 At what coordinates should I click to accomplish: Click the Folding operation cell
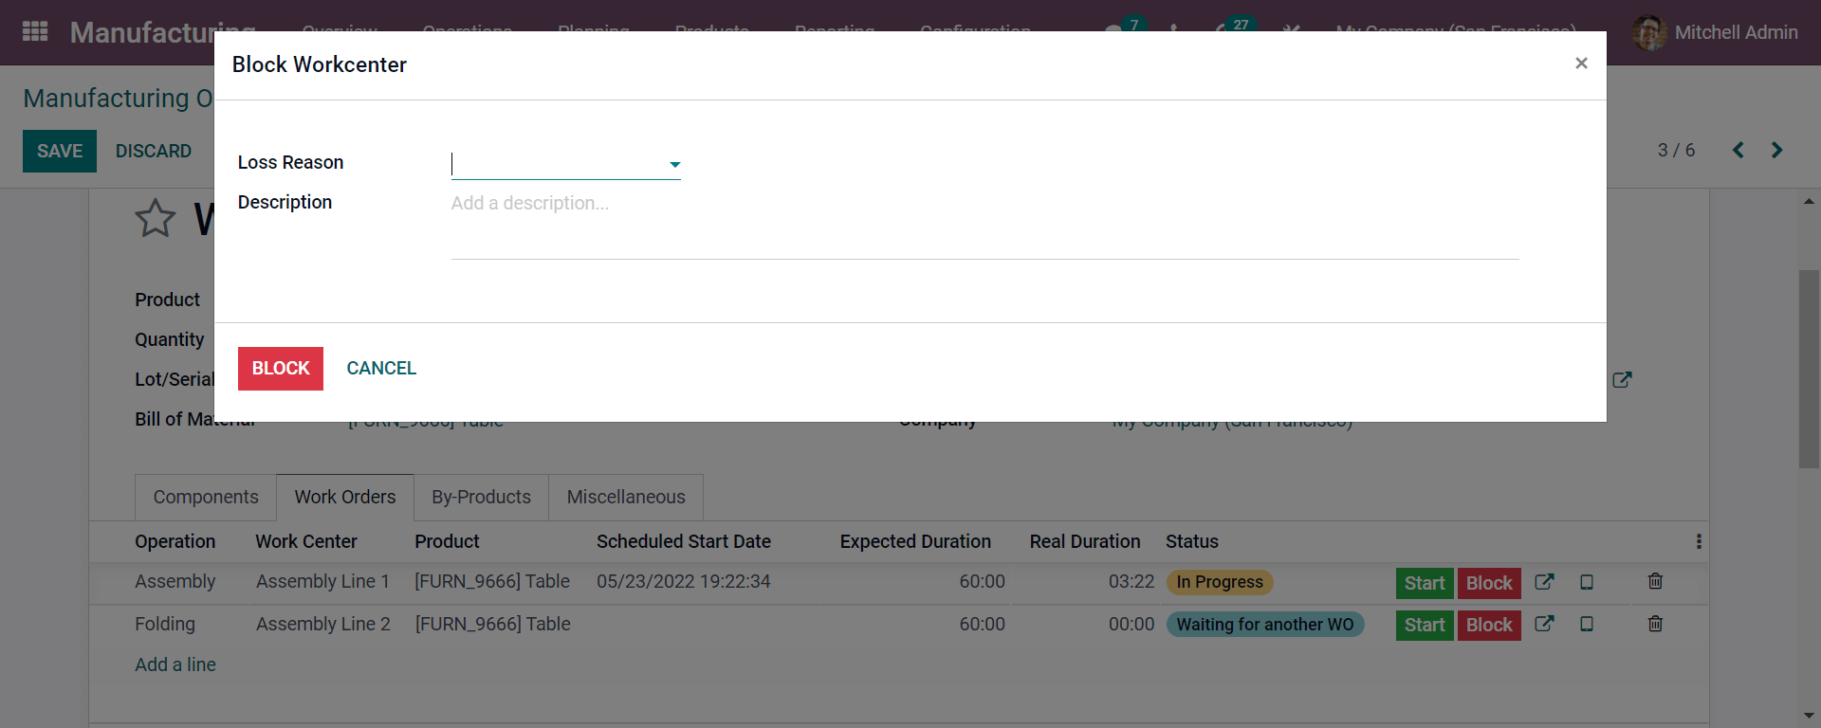point(165,624)
